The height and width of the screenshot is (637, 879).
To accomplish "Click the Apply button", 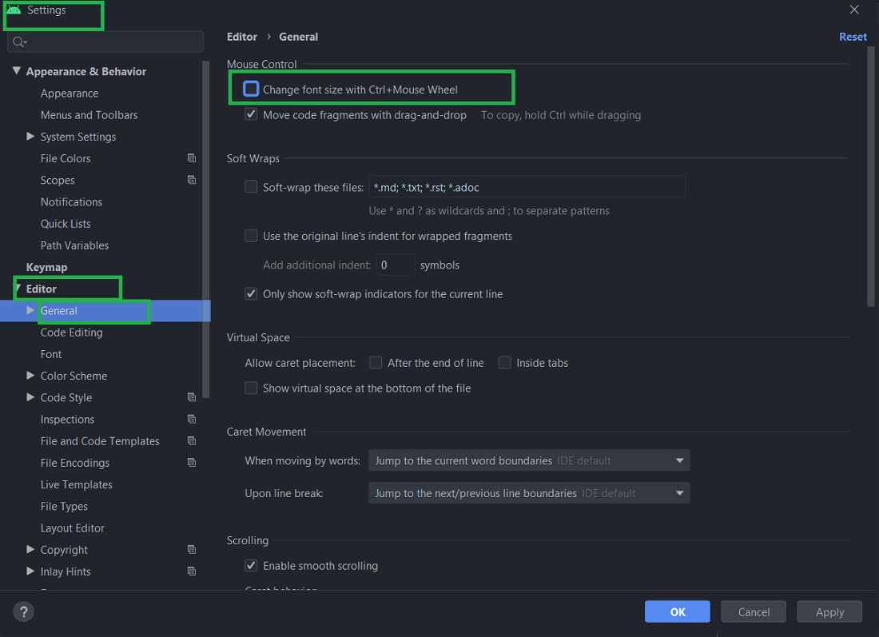I will coord(829,612).
